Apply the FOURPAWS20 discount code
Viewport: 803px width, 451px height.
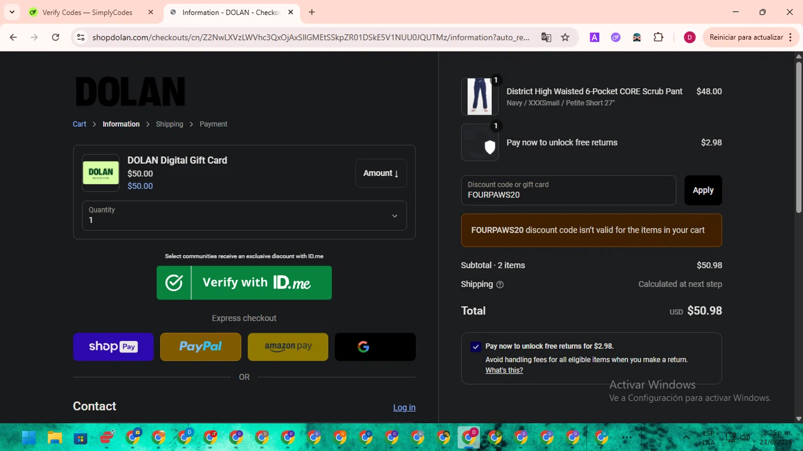coord(703,190)
